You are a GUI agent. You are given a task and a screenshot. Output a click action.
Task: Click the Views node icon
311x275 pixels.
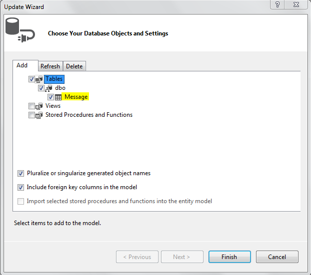click(39, 106)
